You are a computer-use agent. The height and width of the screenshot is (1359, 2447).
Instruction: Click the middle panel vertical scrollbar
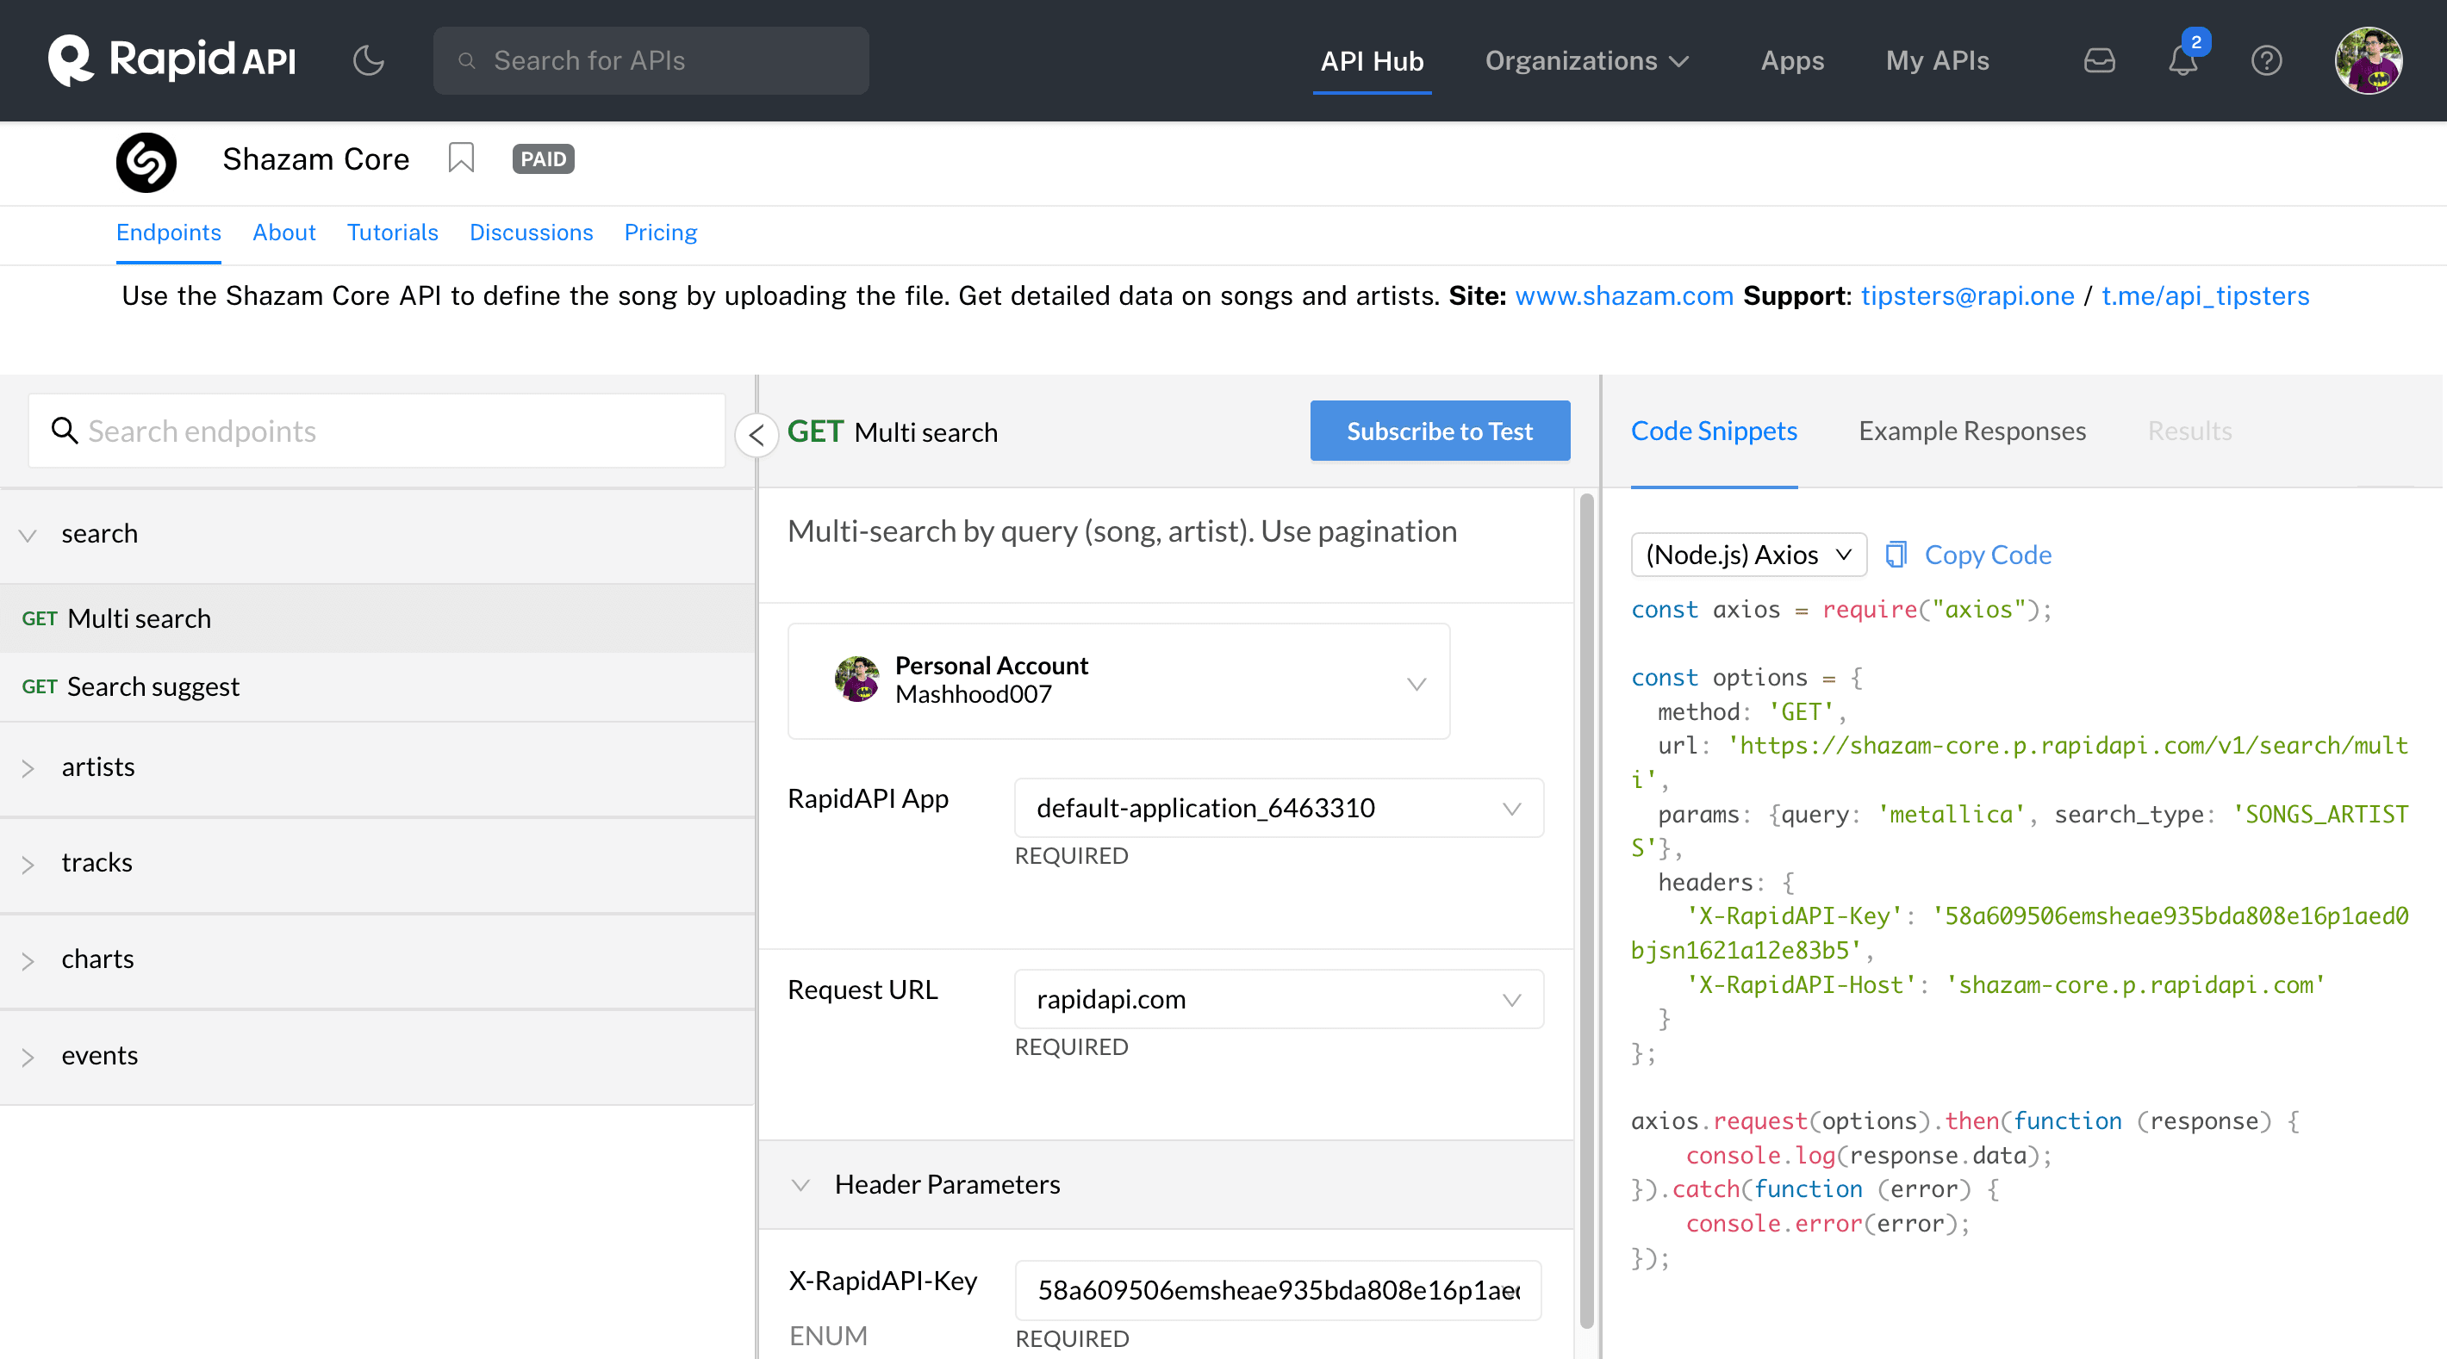coord(1586,912)
